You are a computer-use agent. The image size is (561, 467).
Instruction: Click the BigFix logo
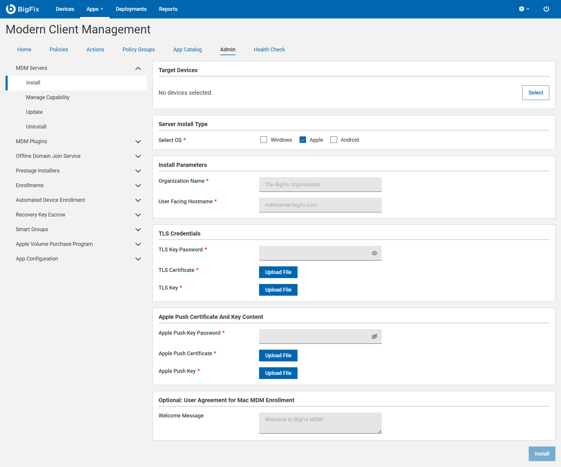pyautogui.click(x=23, y=9)
